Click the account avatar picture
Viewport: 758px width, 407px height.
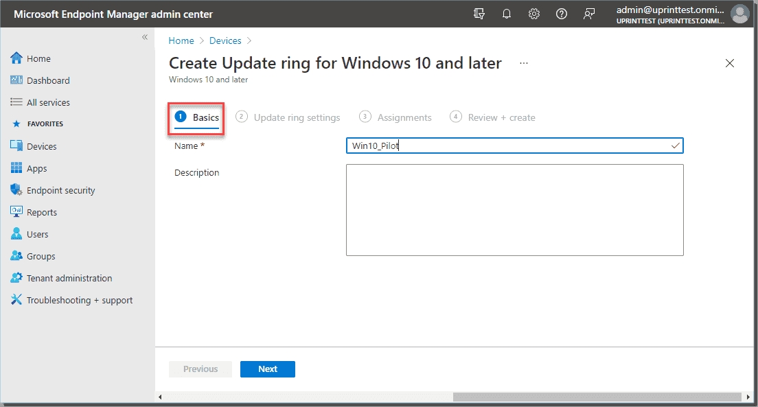[739, 14]
